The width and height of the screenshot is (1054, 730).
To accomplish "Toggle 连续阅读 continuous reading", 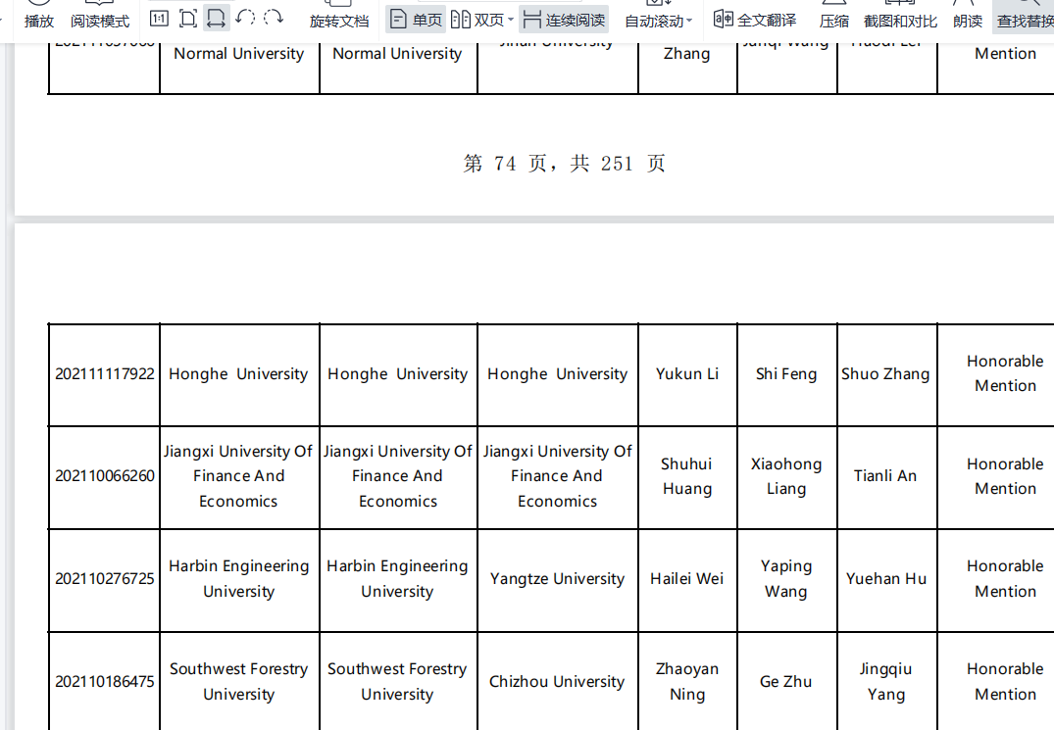I will click(564, 21).
